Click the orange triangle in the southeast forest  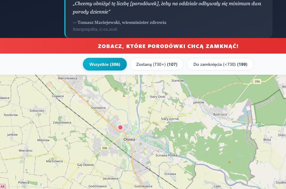pyautogui.click(x=229, y=162)
